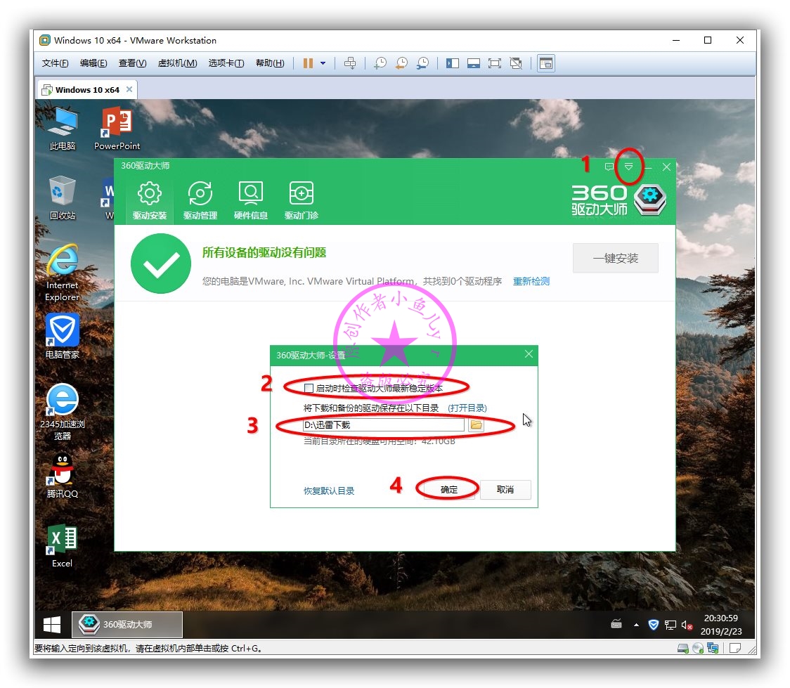Close the Windows 10 x64 VM tab

click(x=129, y=89)
